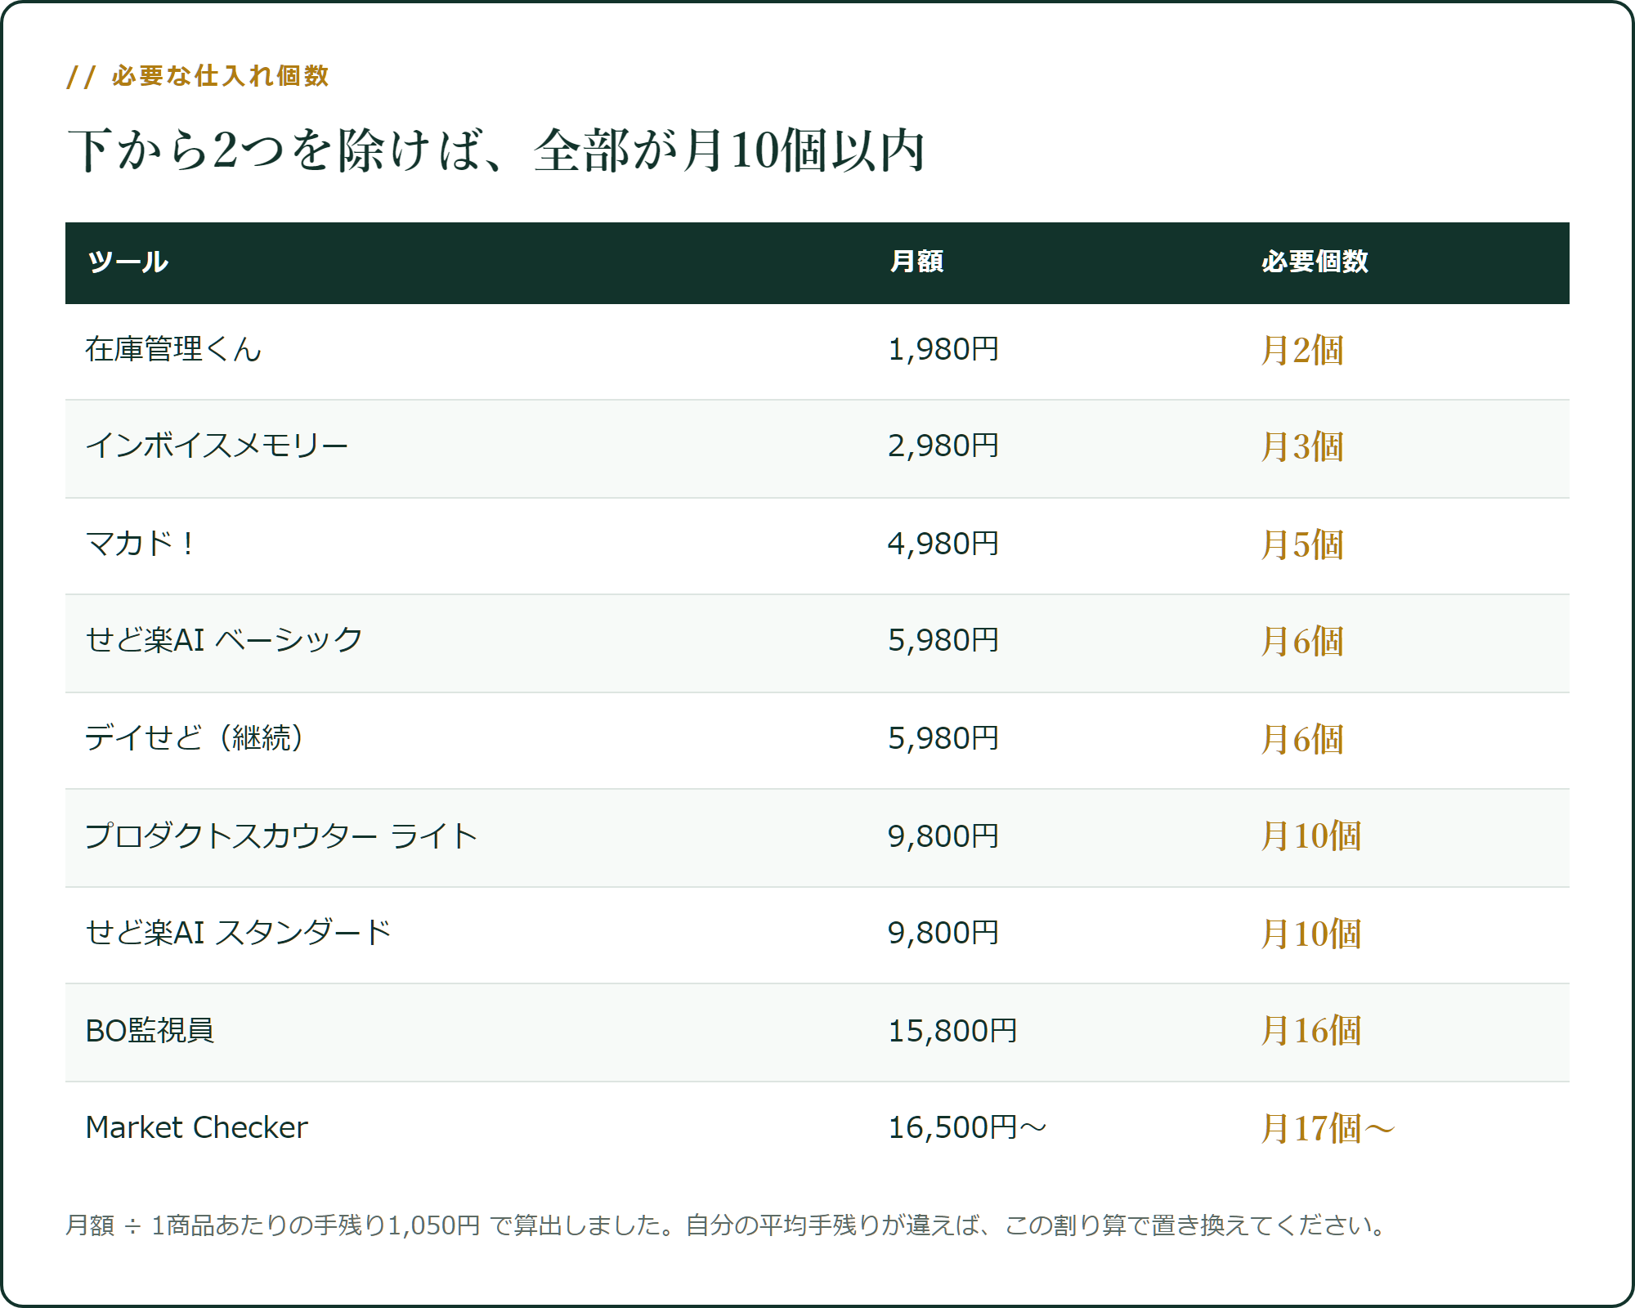Select the '在庫管理くん' tool name
1635x1308 pixels.
pyautogui.click(x=173, y=350)
